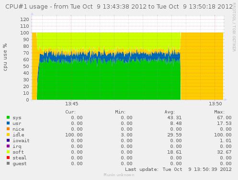The height and width of the screenshot is (180, 238).
Task: Click the blue usr legend swatch
Action: tap(8, 123)
